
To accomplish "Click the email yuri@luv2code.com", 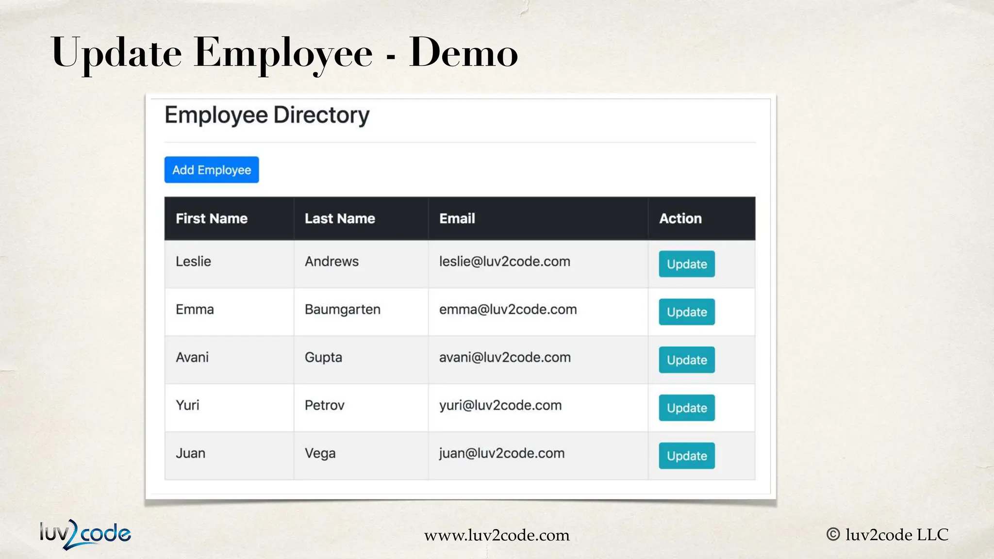I will (500, 406).
